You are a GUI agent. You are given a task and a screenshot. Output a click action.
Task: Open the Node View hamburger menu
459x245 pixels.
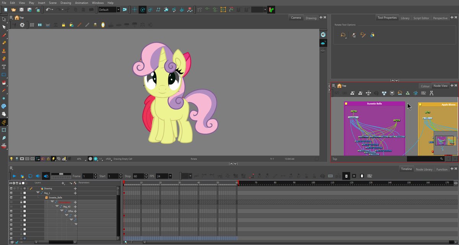pyautogui.click(x=334, y=86)
